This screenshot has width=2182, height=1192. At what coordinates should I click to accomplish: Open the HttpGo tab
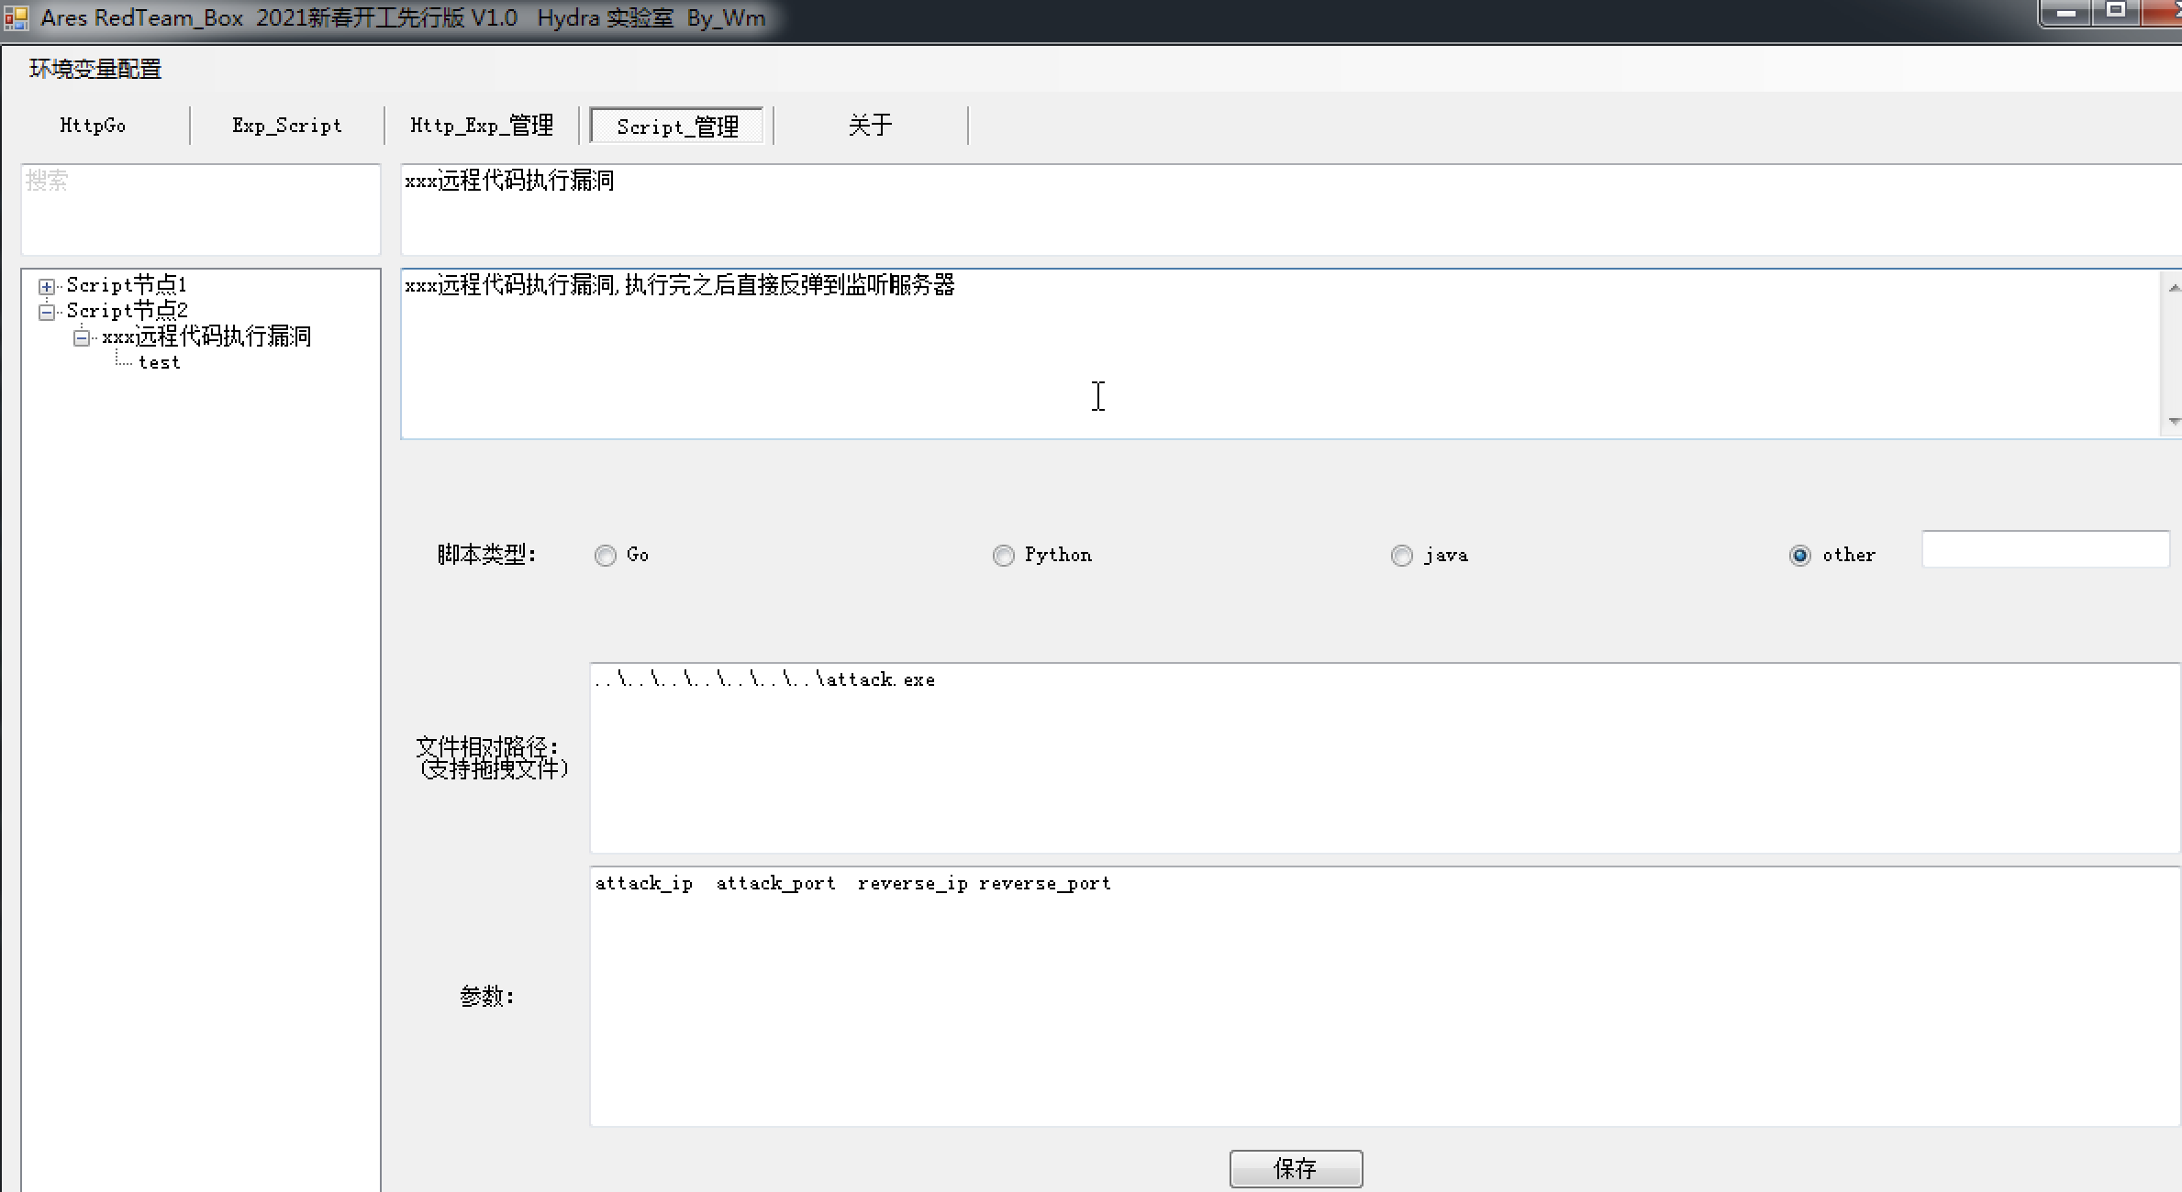click(93, 126)
